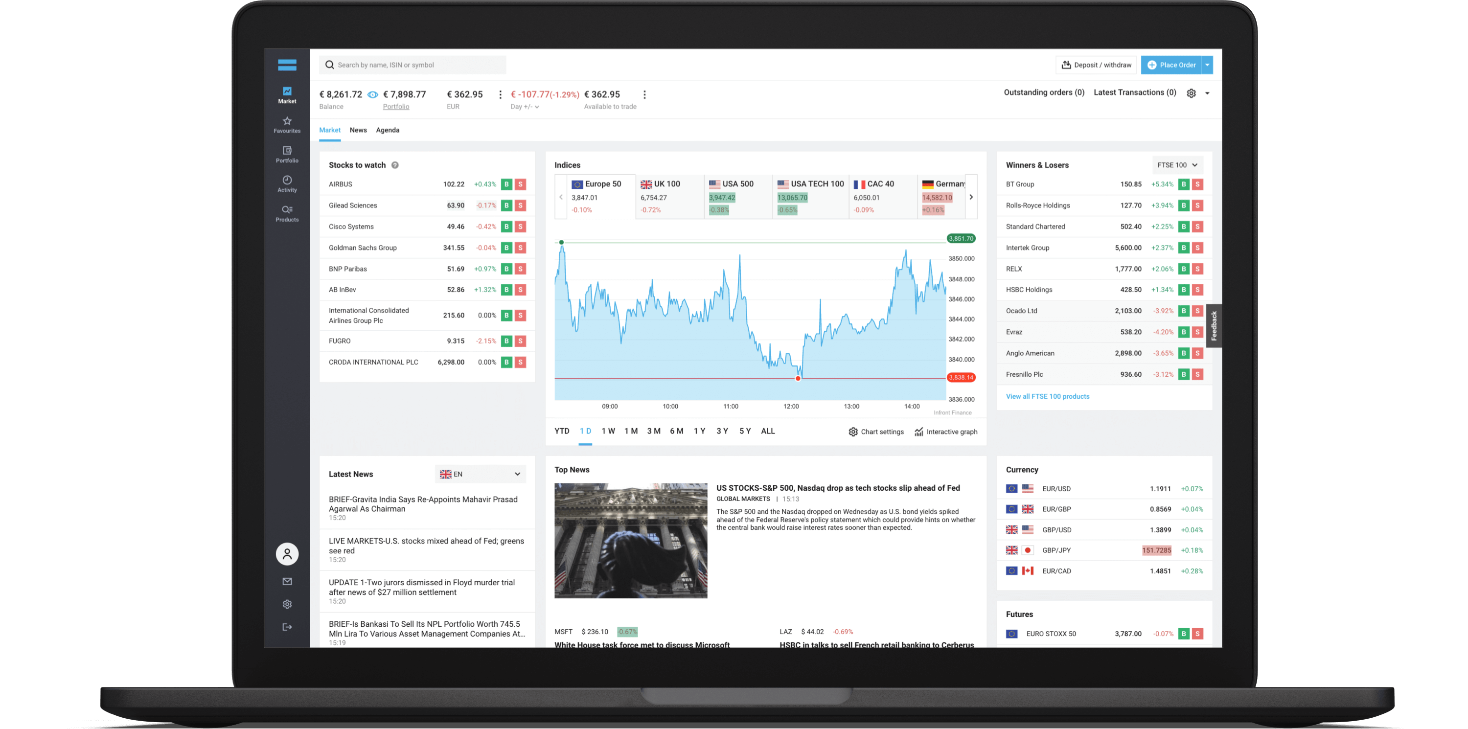Click the blue hamburger logo icon
Image resolution: width=1468 pixels, height=729 pixels.
coord(287,65)
